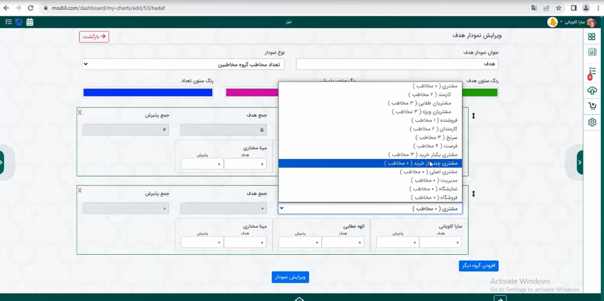
Task: Click the calendar icon in top bar
Action: (30, 22)
